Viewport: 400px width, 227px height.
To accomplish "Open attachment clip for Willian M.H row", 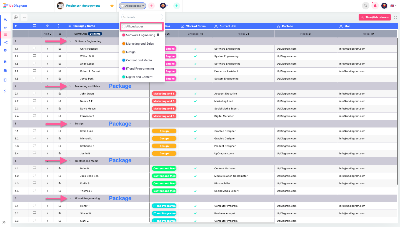I will 47,56.
